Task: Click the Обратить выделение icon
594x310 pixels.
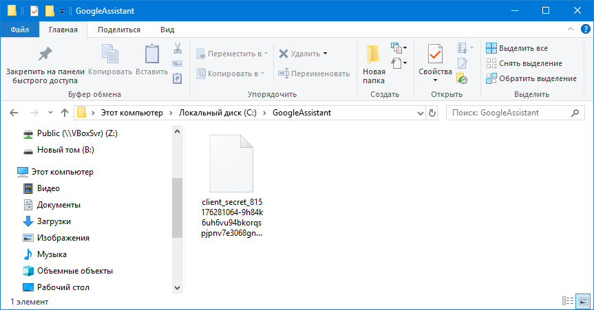Action: [491, 78]
